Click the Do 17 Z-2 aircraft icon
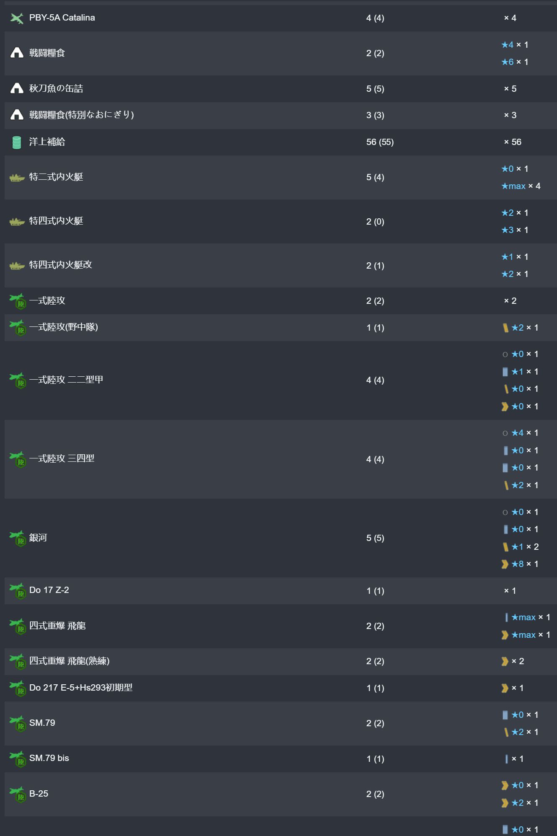Viewport: 557px width, 836px height. (18, 591)
